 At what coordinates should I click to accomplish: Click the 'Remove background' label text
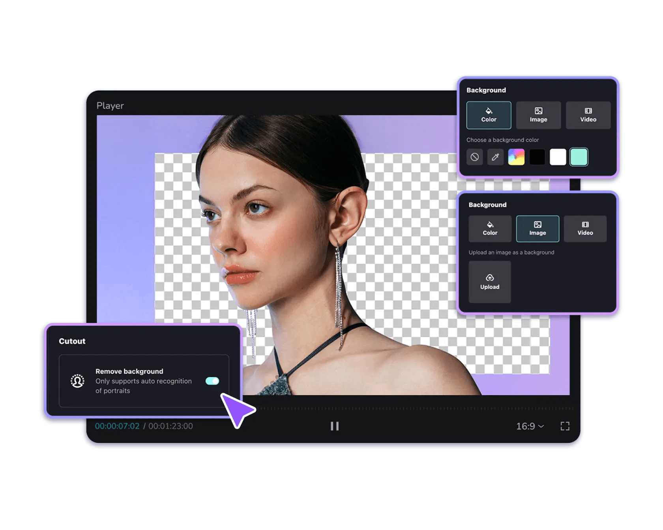pos(129,371)
